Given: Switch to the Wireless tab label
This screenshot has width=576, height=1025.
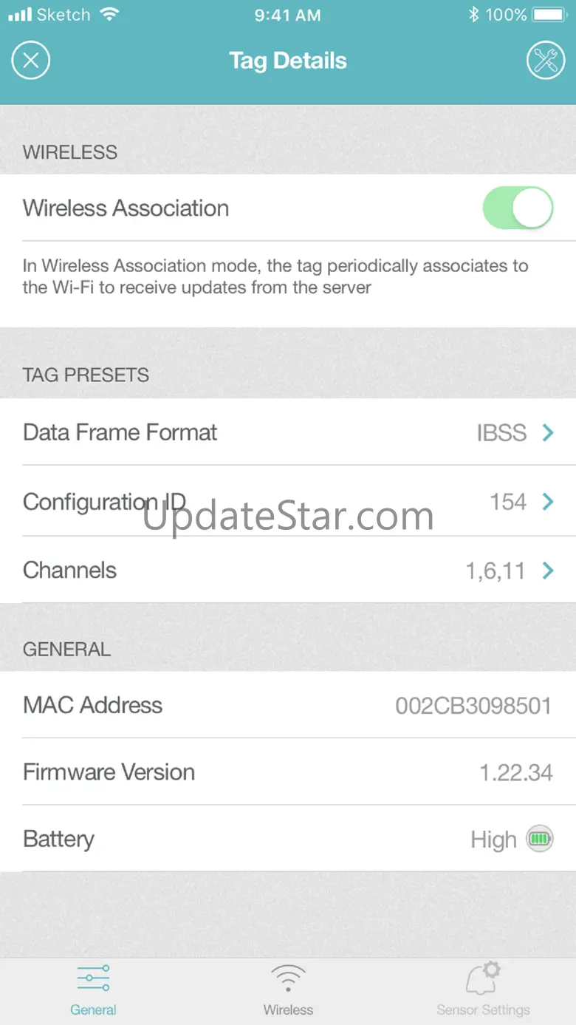Looking at the screenshot, I should [x=288, y=1009].
